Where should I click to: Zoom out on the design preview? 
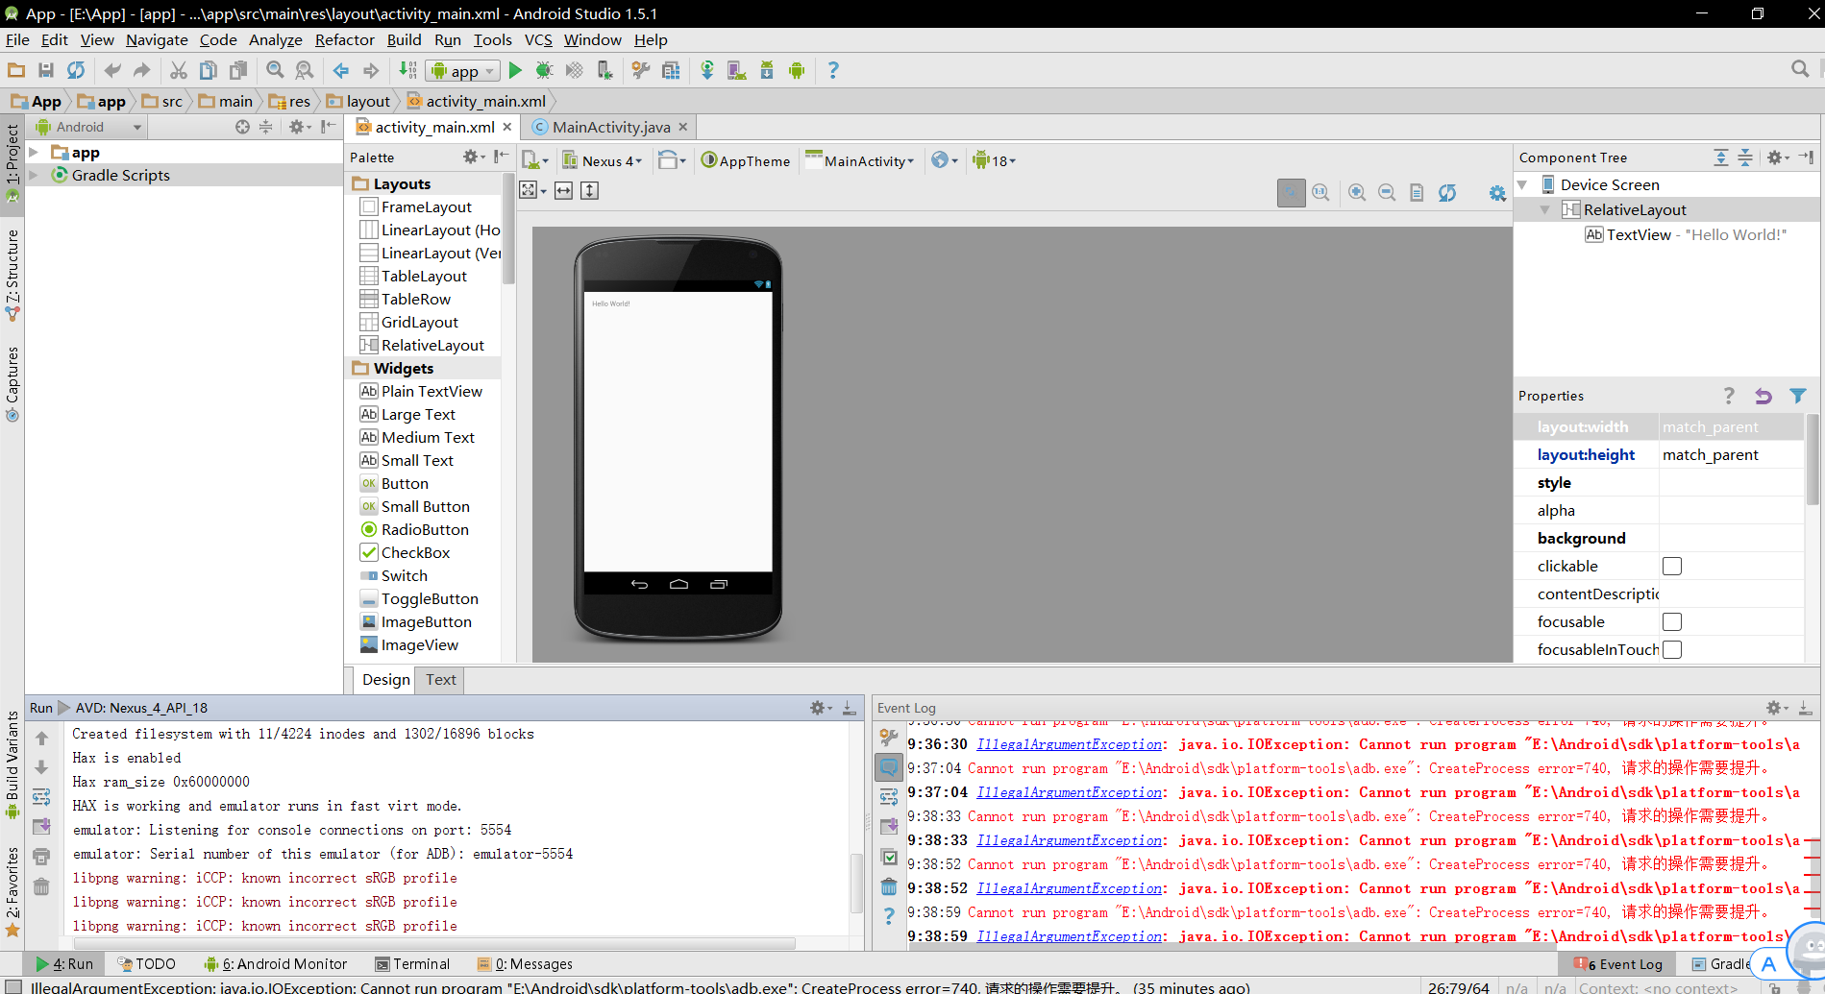[1387, 192]
